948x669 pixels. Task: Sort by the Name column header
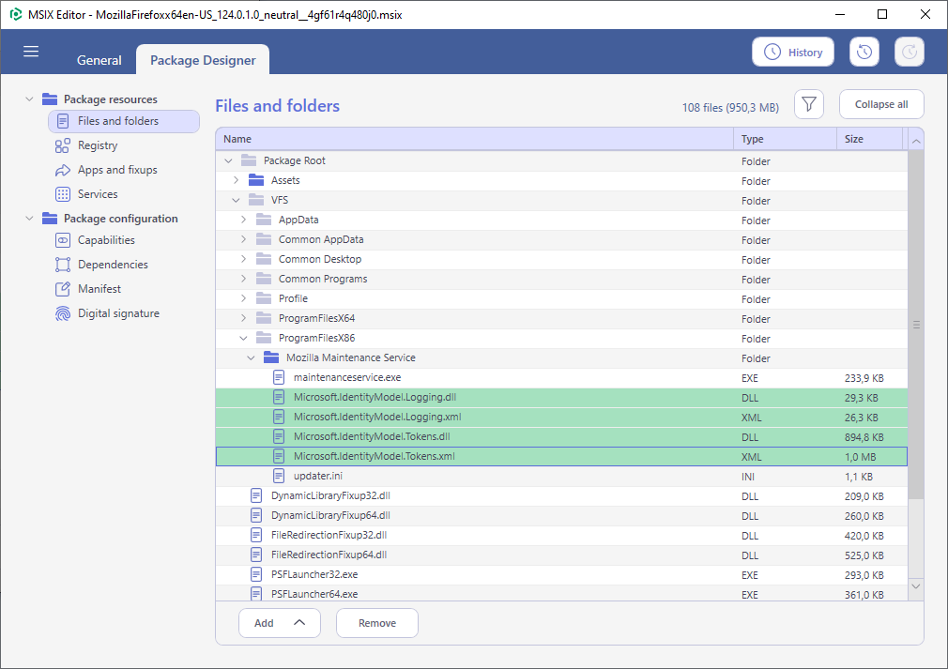coord(475,139)
